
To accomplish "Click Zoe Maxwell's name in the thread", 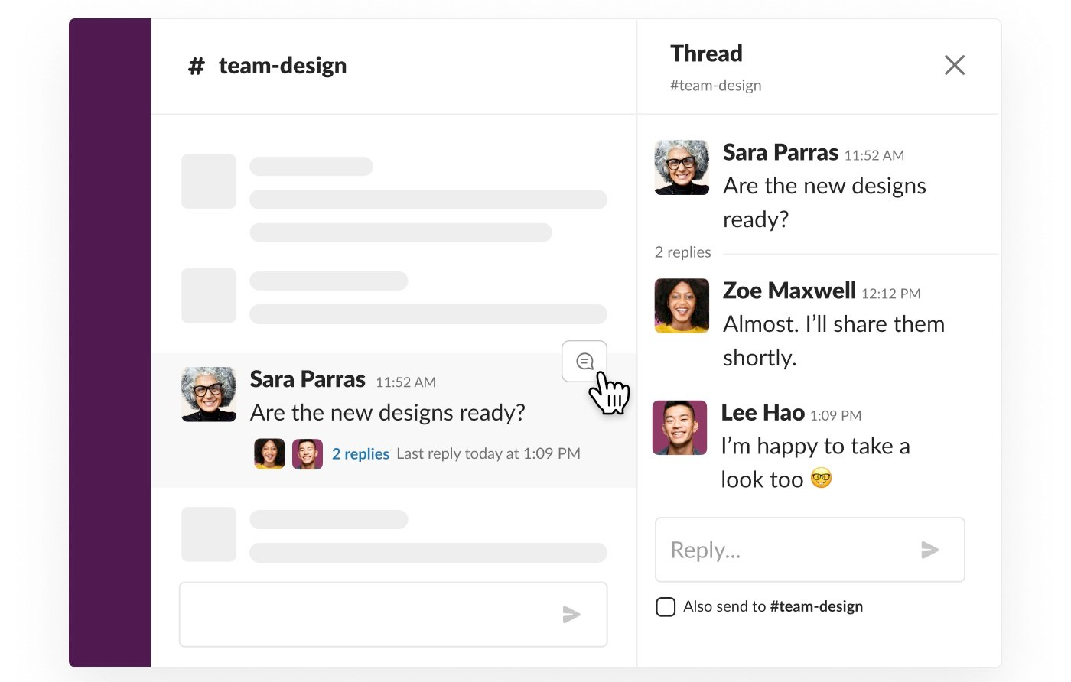I will 789,291.
